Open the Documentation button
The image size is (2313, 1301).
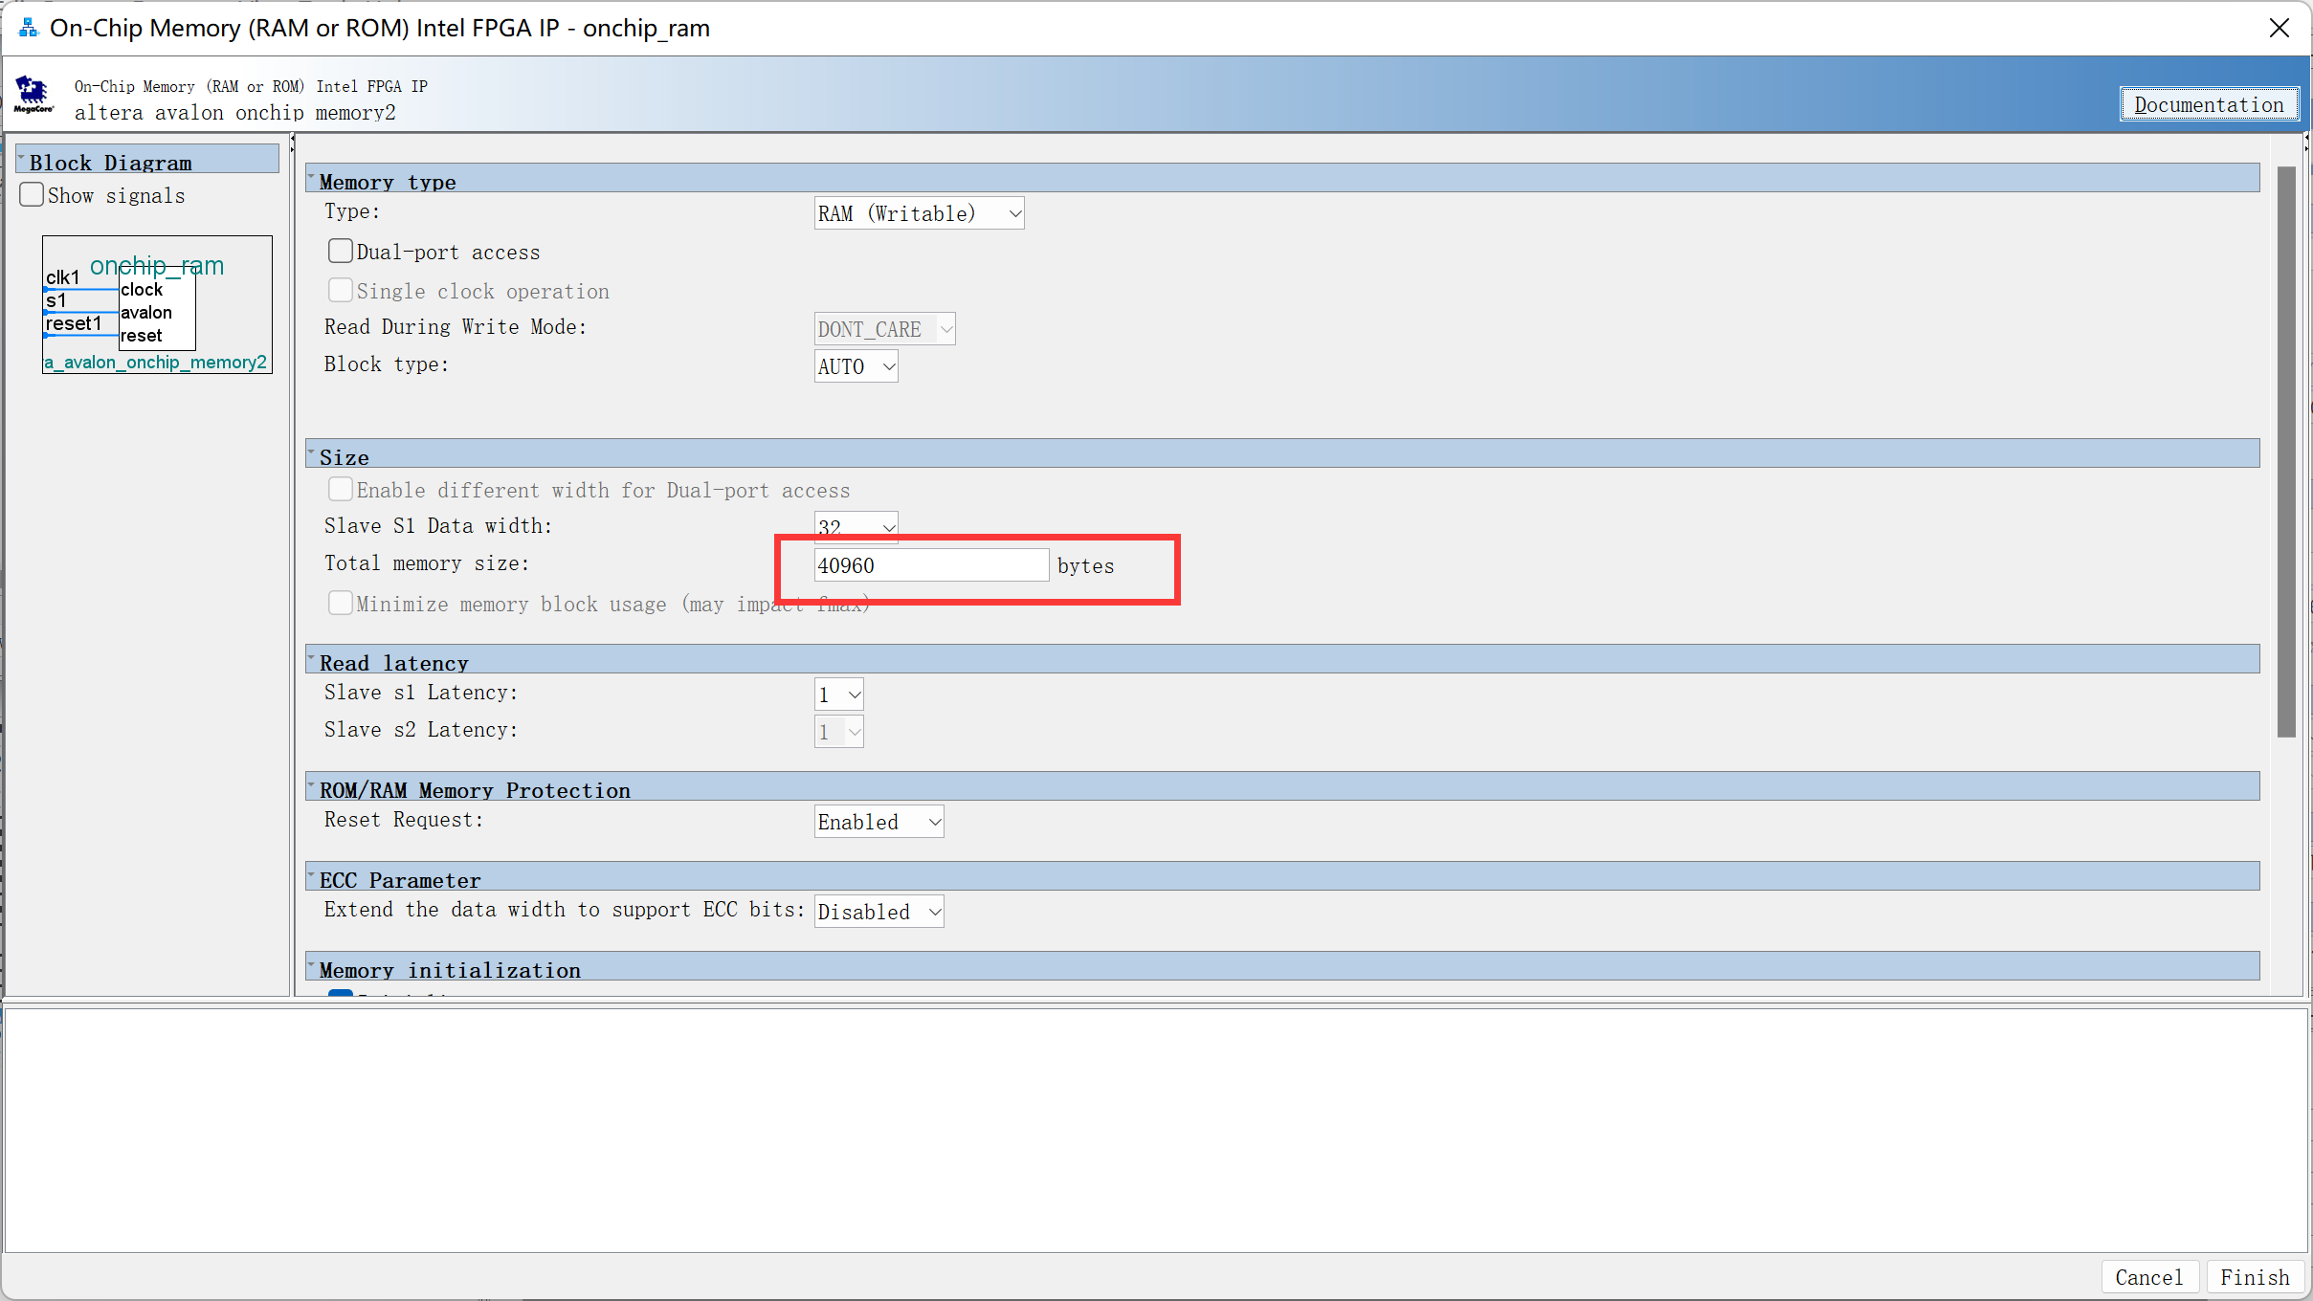(x=2208, y=104)
